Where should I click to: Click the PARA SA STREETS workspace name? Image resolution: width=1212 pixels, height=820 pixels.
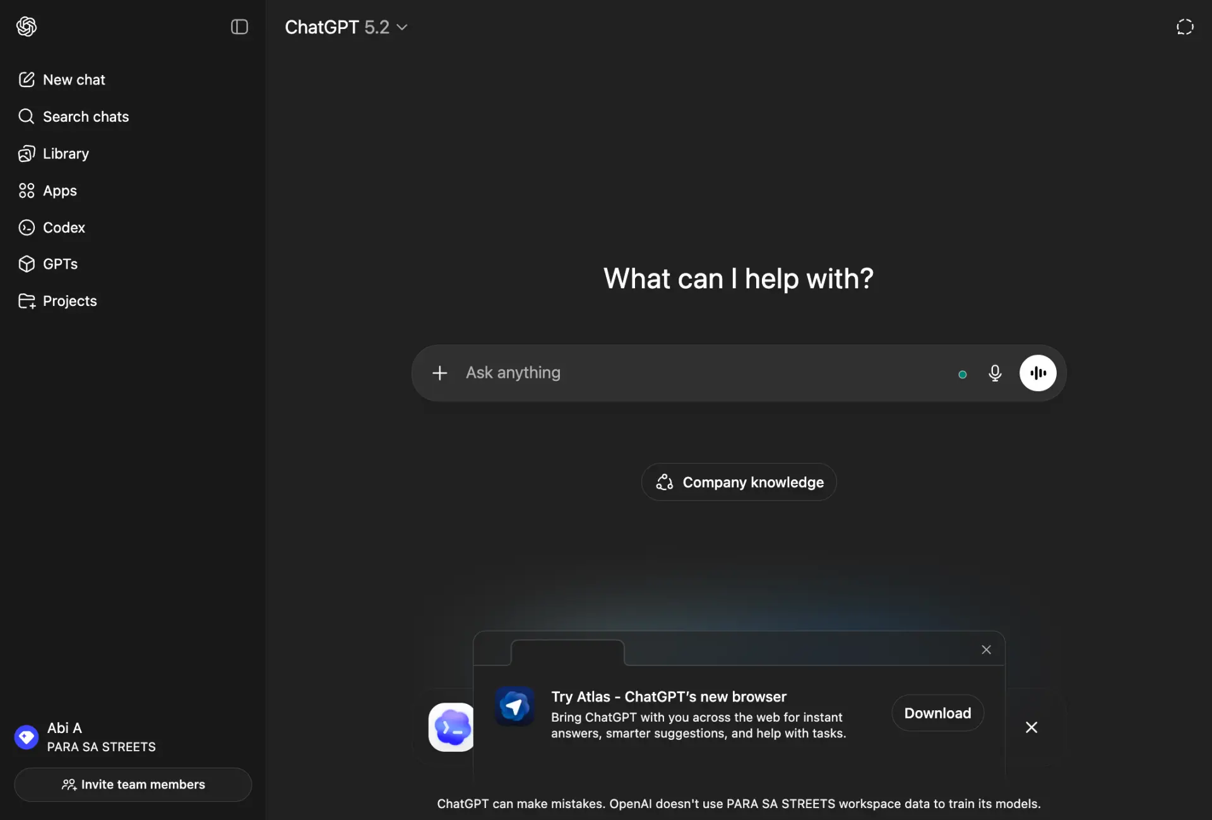101,747
